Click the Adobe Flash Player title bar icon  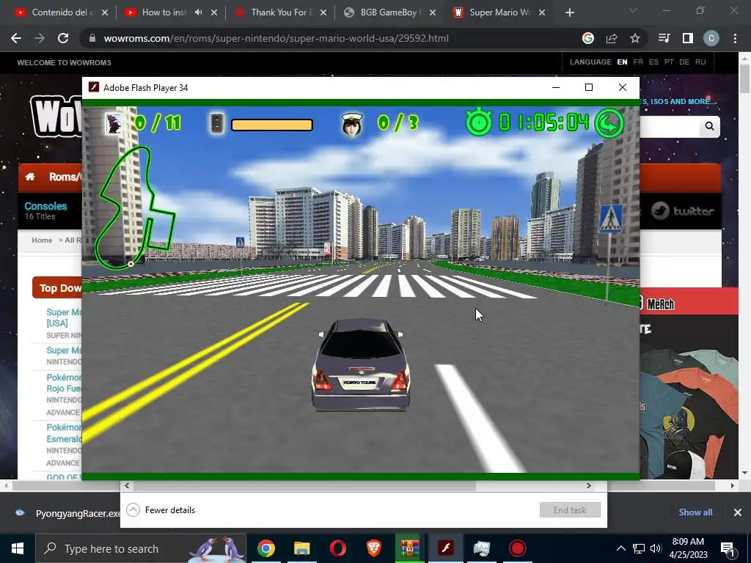coord(94,88)
